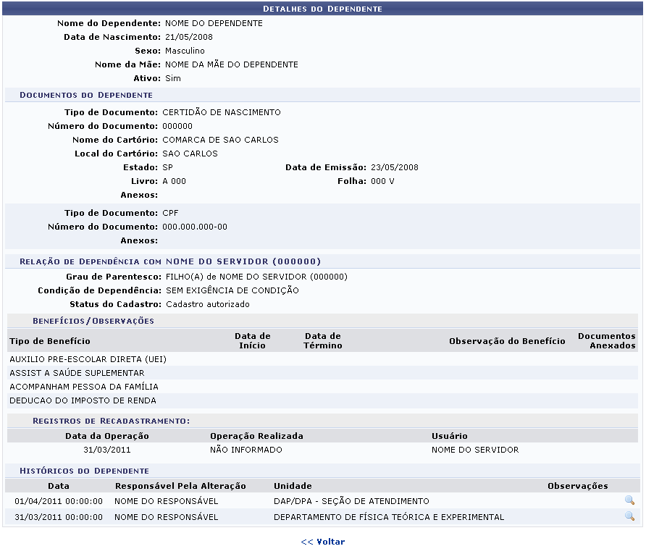Click the Documentos do Dependente section header
646x554 pixels.
[x=85, y=95]
